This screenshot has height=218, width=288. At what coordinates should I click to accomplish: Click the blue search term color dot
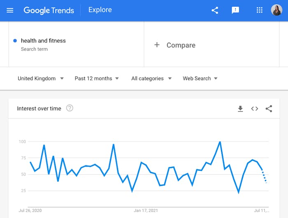15,41
